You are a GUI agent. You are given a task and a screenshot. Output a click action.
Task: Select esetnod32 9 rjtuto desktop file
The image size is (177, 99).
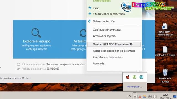pos(165,51)
